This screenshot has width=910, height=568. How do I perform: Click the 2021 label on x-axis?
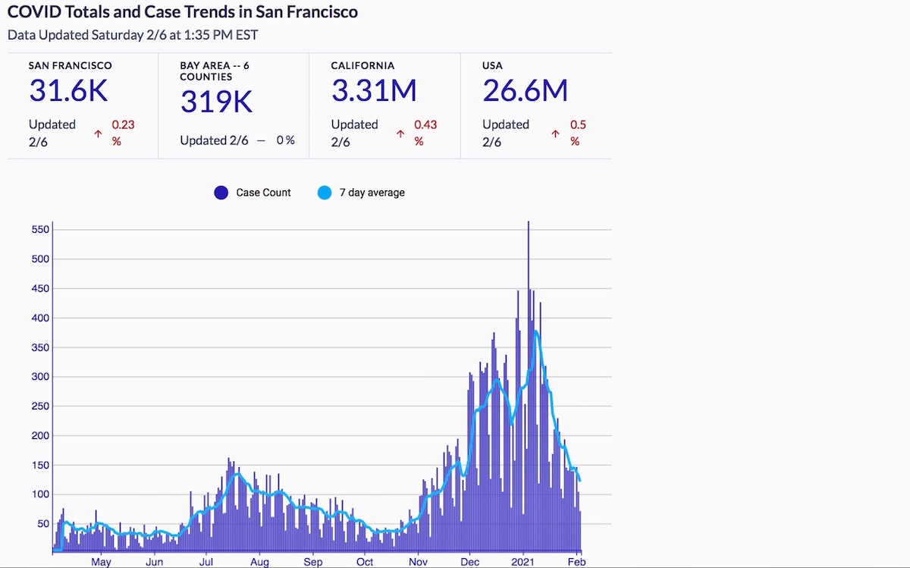pyautogui.click(x=522, y=562)
